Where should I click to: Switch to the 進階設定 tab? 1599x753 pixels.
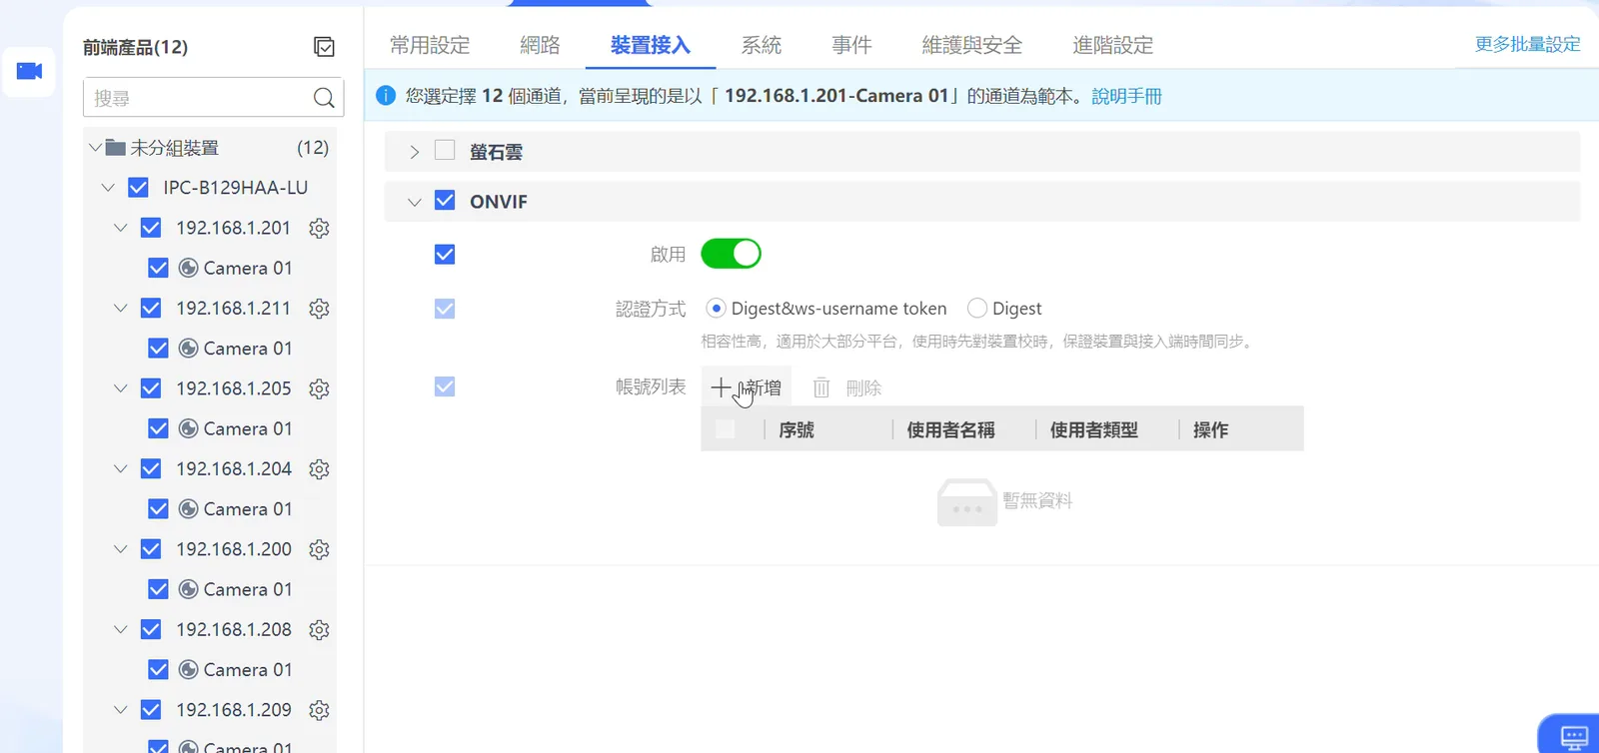(1112, 45)
